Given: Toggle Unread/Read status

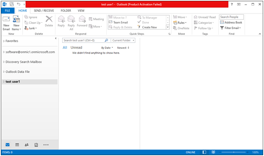Looking at the screenshot, I should click(205, 17).
